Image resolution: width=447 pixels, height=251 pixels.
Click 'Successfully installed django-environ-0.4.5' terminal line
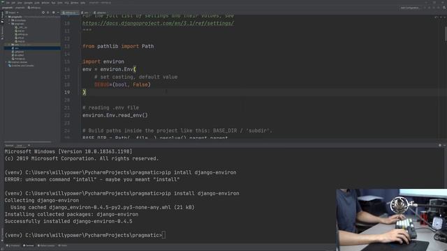(68, 222)
